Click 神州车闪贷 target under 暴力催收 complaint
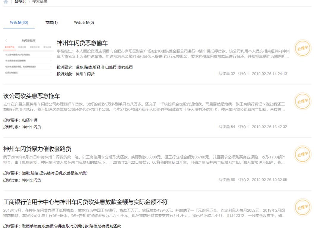Image resolution: width=321 pixels, height=231 pixels. pos(32,180)
